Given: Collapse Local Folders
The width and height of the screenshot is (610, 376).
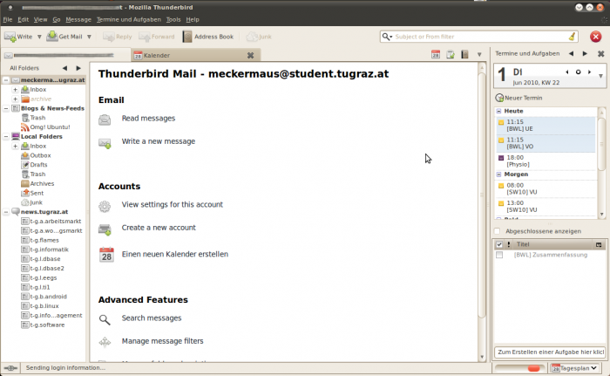Looking at the screenshot, I should coord(6,136).
